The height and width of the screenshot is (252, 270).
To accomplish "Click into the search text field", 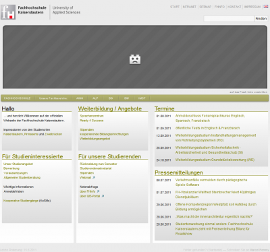I will (x=229, y=19).
